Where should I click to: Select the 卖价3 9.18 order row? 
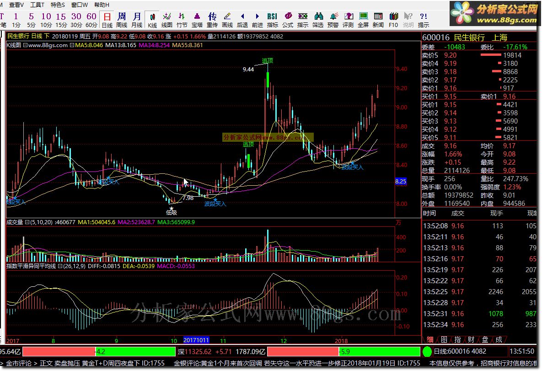click(x=479, y=72)
